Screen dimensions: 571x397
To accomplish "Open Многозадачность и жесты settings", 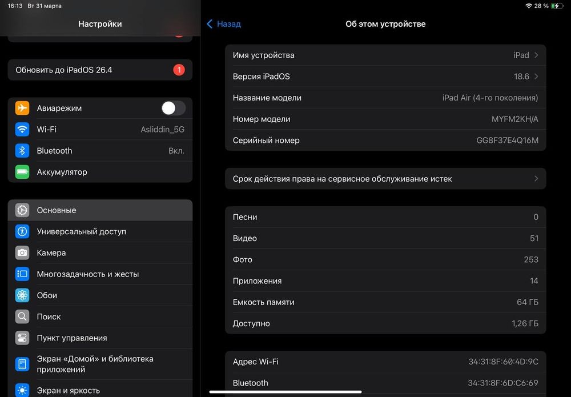I will coord(100,274).
